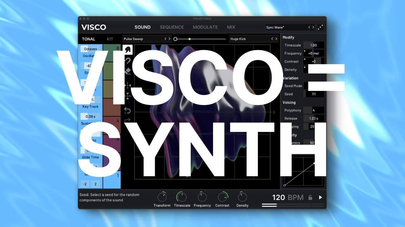Click the Seed value 111
405x227 pixels.
coord(314,94)
